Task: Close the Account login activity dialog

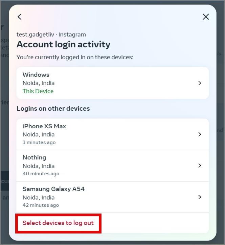Action: pos(206,17)
